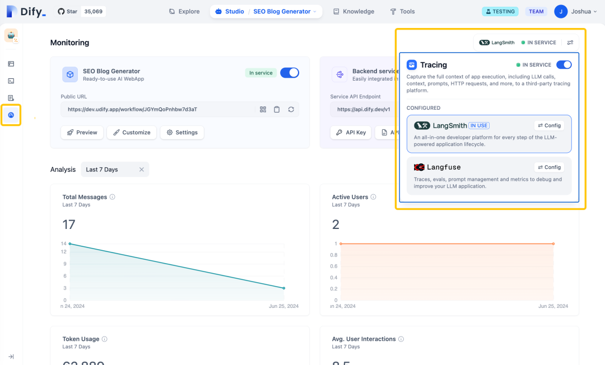
Task: Disable the Tracing feature toggle
Action: 564,64
